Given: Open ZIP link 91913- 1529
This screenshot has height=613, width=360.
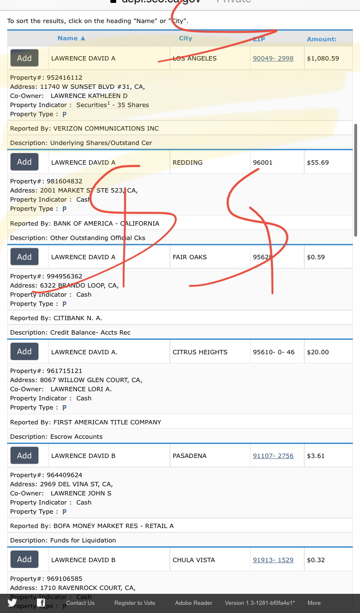Looking at the screenshot, I should (273, 560).
